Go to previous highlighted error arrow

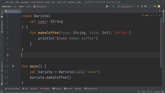pyautogui.click(x=156, y=15)
